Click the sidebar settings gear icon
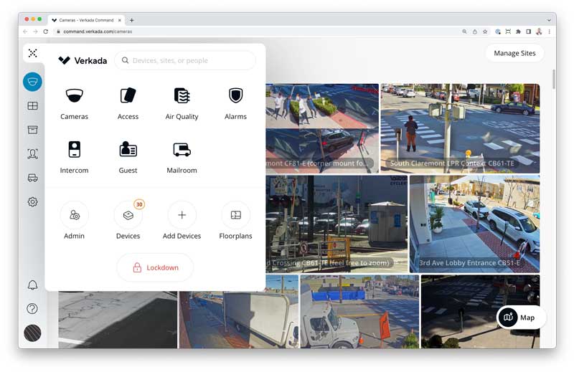Image resolution: width=574 pixels, height=372 pixels. click(32, 202)
